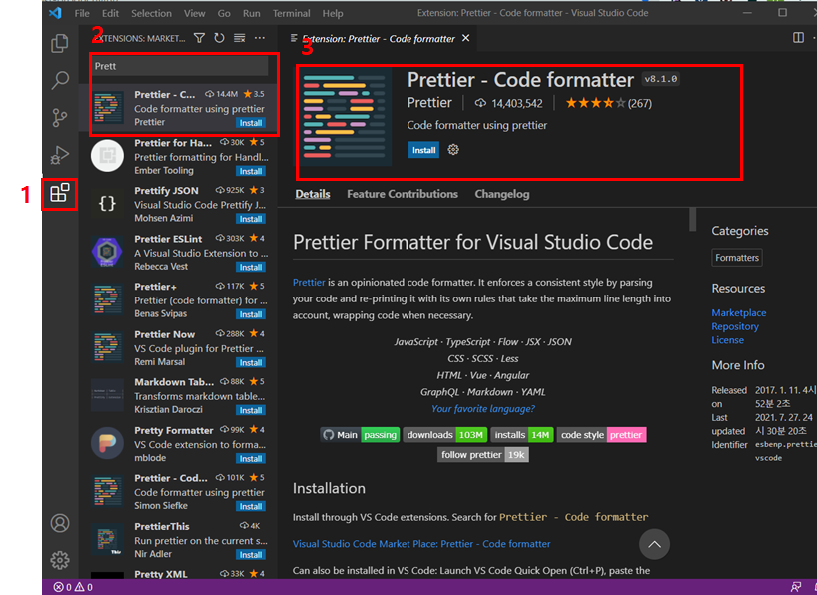The height and width of the screenshot is (595, 817).
Task: Open the Help menu
Action: pos(333,14)
